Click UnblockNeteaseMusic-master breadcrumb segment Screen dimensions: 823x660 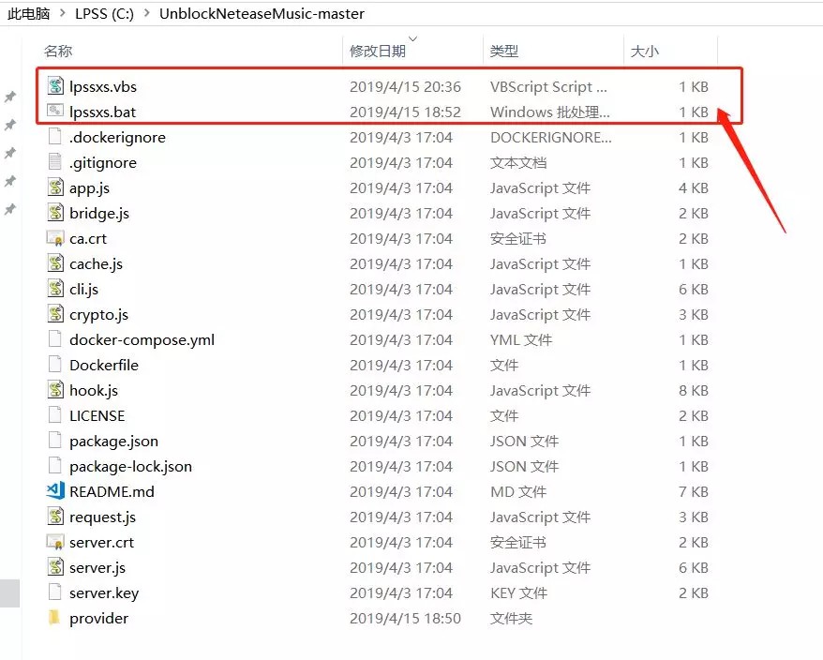[x=262, y=14]
